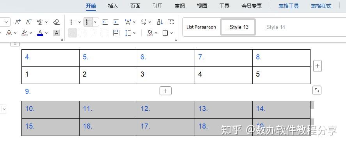
Task: Add a column with right plus button
Action: [x=317, y=66]
